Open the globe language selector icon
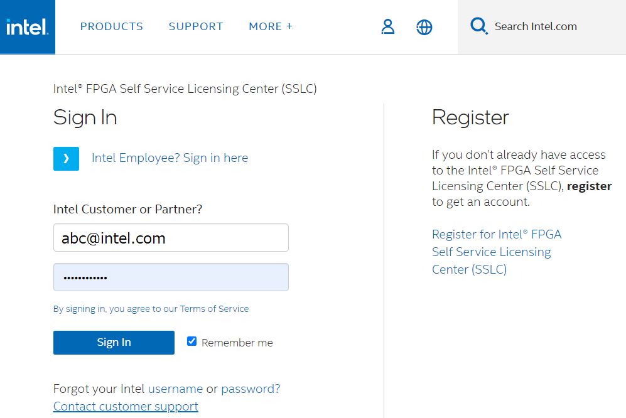 coord(424,27)
